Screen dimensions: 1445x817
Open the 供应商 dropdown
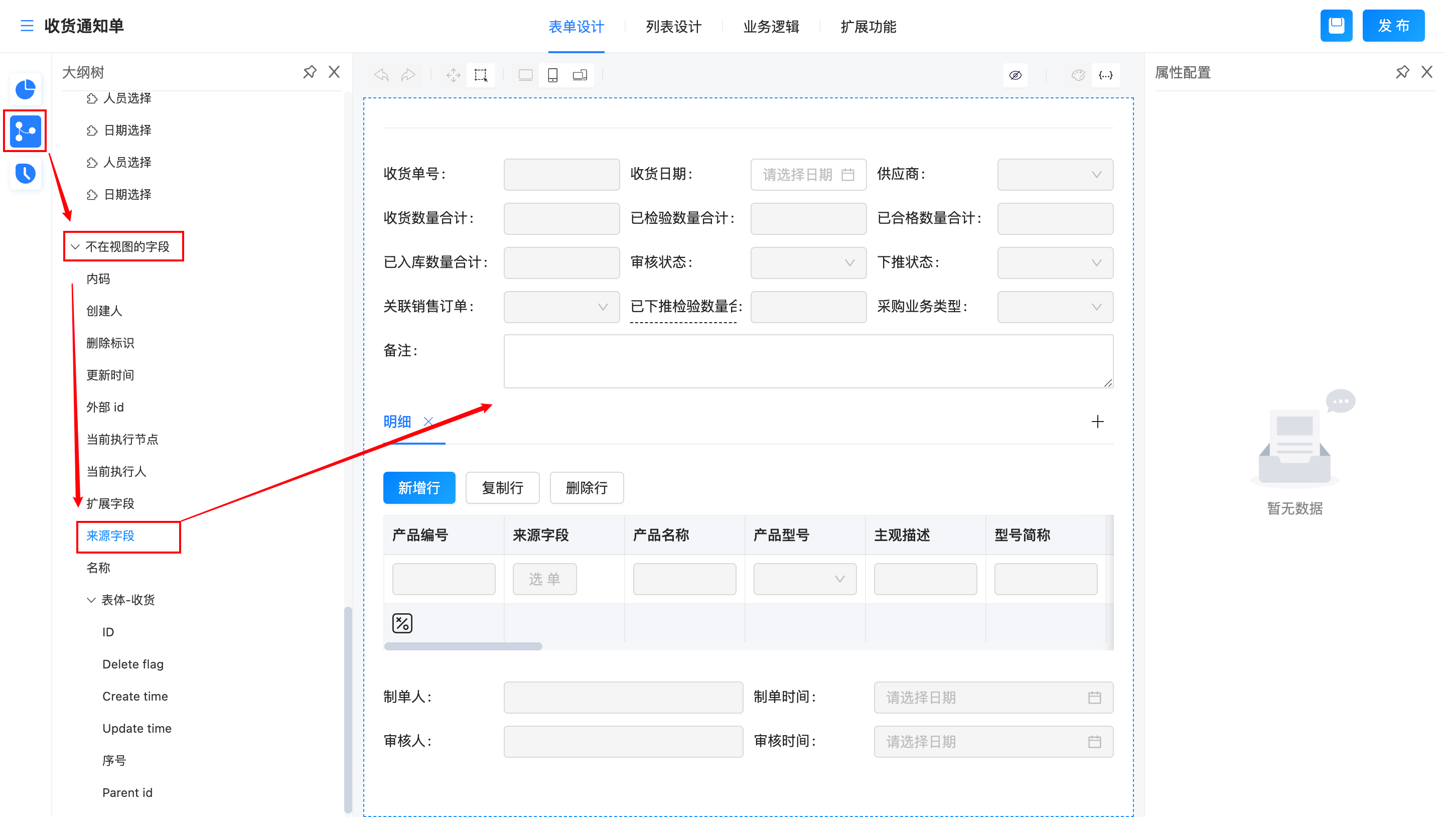[1055, 175]
